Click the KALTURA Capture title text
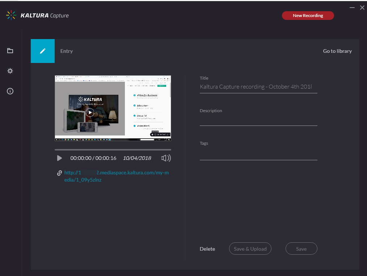Screen dimensions: 367x276 [x=45, y=16]
